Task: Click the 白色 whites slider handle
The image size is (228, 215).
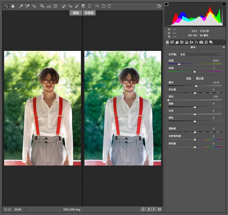Action: pos(195,114)
